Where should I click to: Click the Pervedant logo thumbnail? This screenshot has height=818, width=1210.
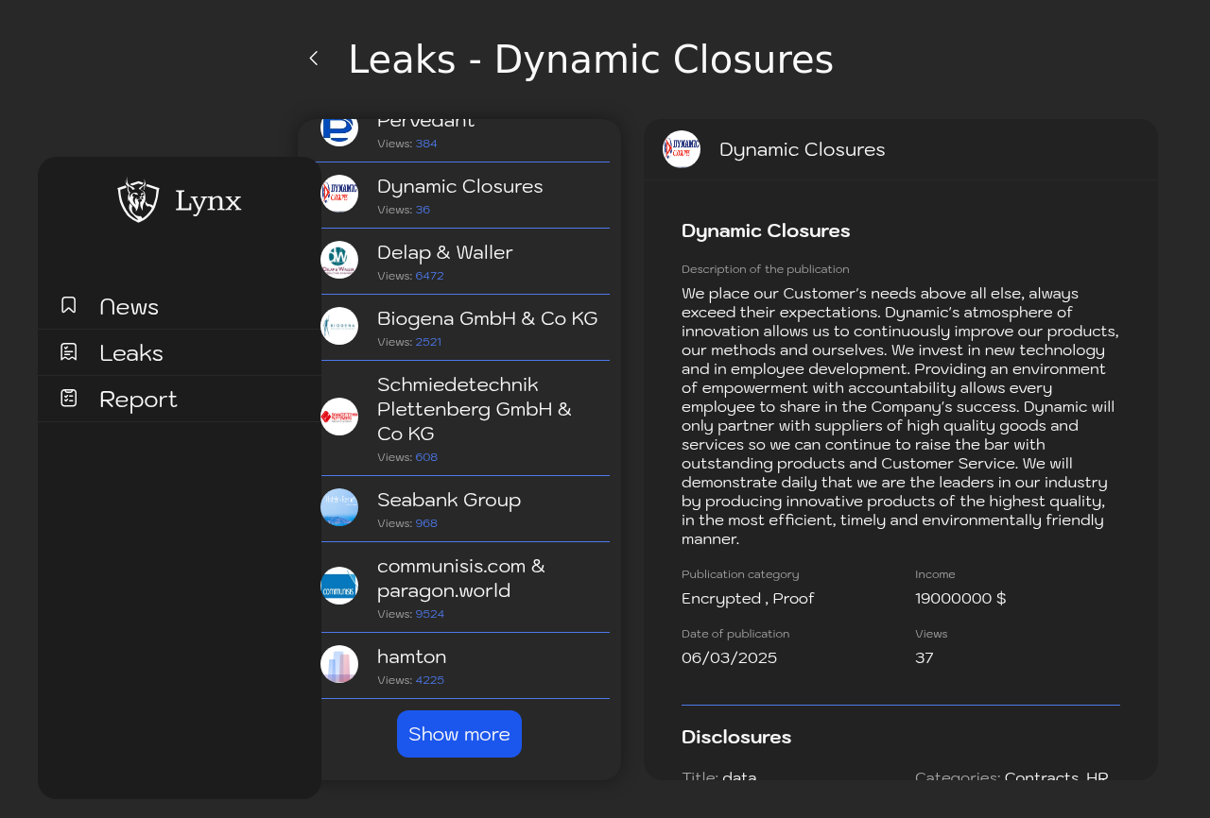[339, 131]
